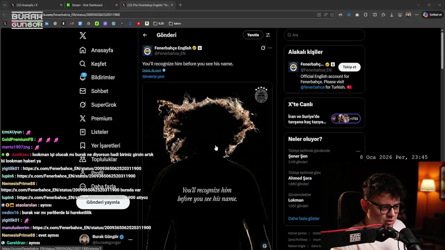Image resolution: width=445 pixels, height=250 pixels.
Task: Open the fc26 bookmarks folder
Action: click(x=159, y=24)
